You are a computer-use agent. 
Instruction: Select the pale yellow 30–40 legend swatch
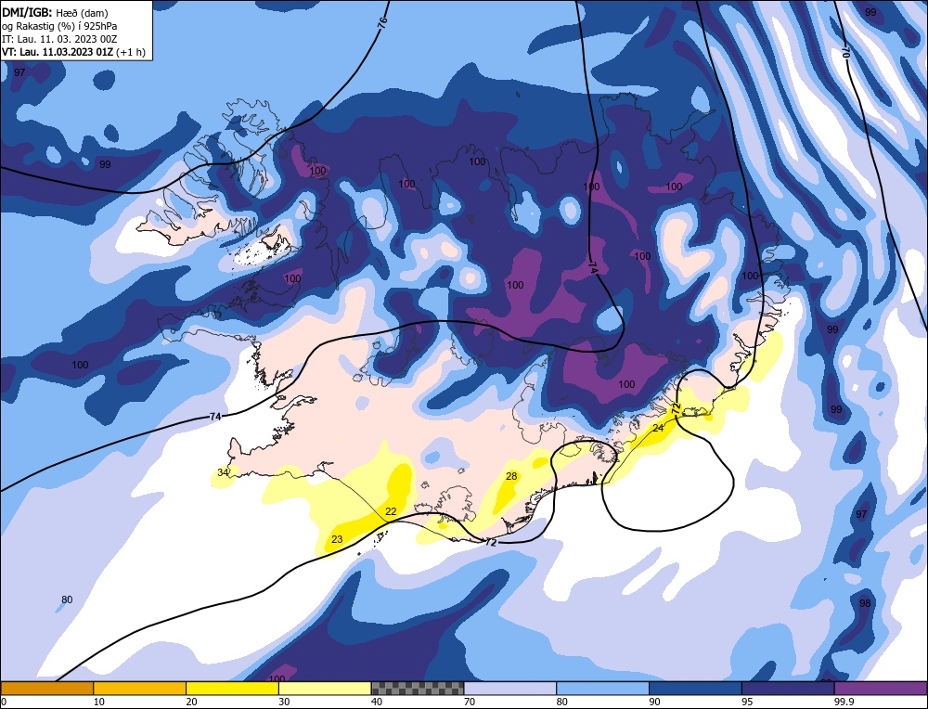coord(325,688)
